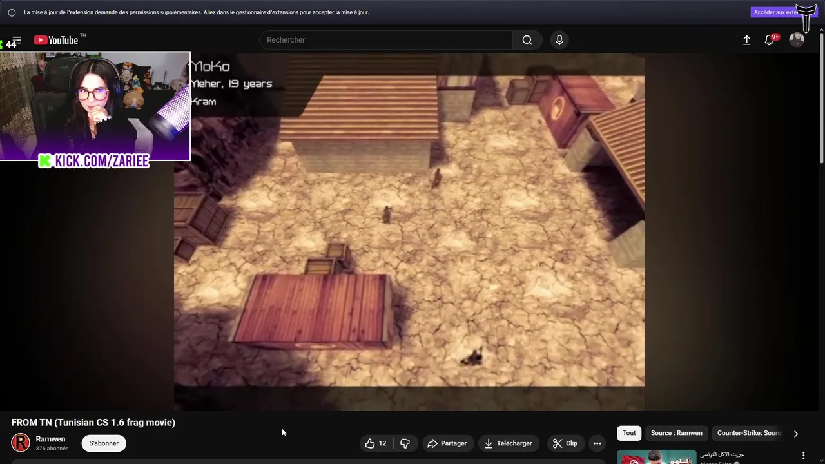Start voice search with the microphone
The width and height of the screenshot is (825, 464).
point(559,40)
